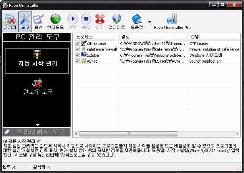Viewport: 244px width, 173px height.
Task: Click the ctfmon.exe pen icon
Action: 84,43
